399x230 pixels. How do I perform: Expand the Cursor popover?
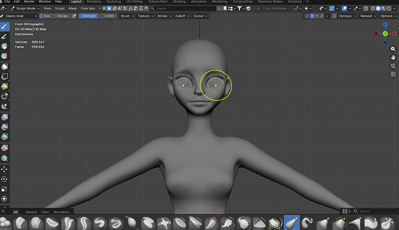pyautogui.click(x=200, y=16)
